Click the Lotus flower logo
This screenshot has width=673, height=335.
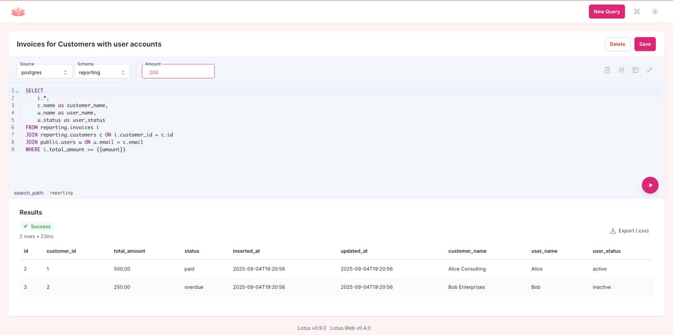(18, 12)
